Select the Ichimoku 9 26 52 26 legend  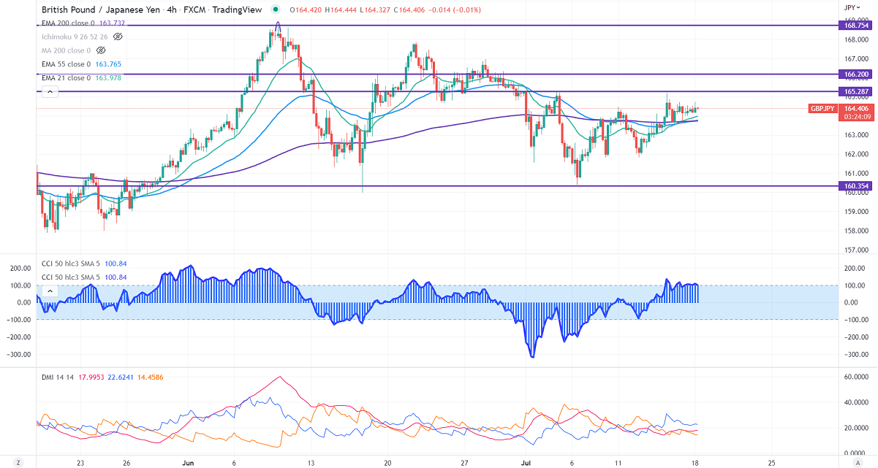click(76, 36)
